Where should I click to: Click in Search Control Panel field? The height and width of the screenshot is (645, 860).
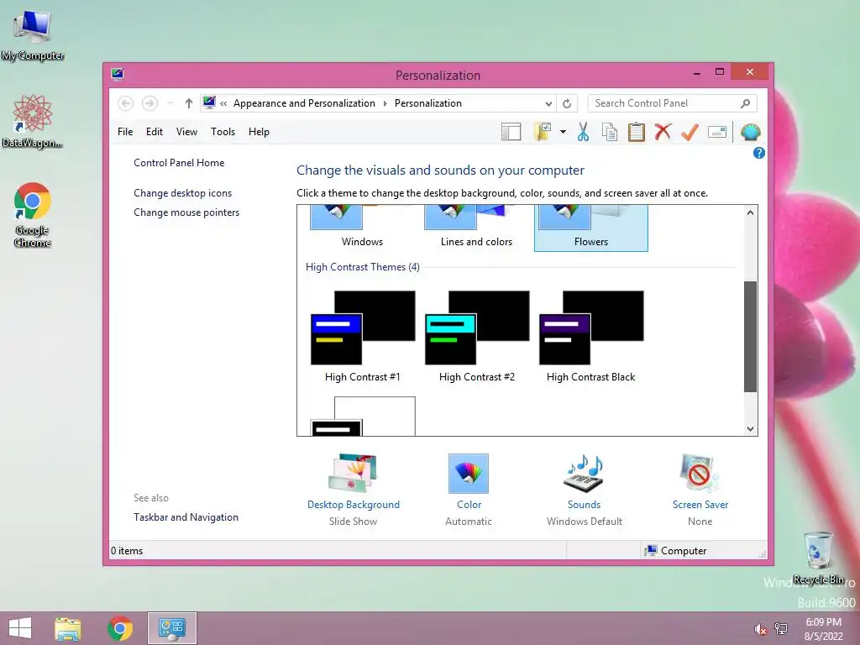click(673, 103)
